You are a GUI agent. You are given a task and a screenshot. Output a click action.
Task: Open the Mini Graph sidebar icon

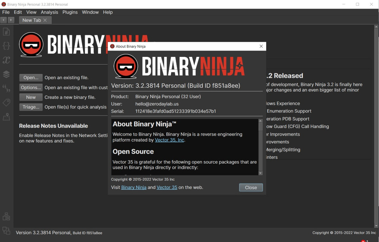[6, 216]
